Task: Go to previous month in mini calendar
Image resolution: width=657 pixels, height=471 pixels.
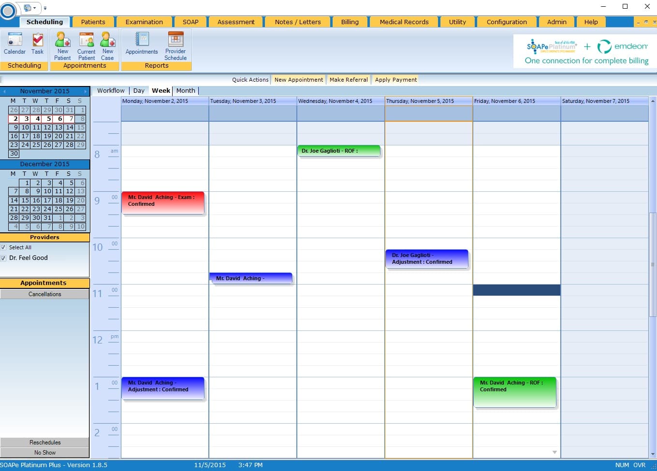Action: (x=4, y=91)
